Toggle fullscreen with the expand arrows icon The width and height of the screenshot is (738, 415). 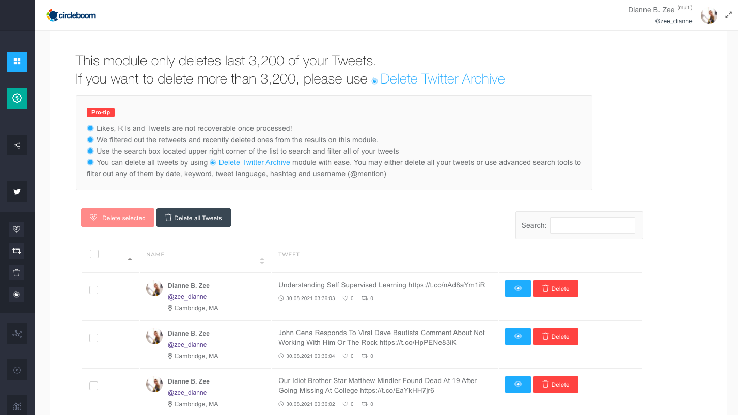pyautogui.click(x=729, y=15)
